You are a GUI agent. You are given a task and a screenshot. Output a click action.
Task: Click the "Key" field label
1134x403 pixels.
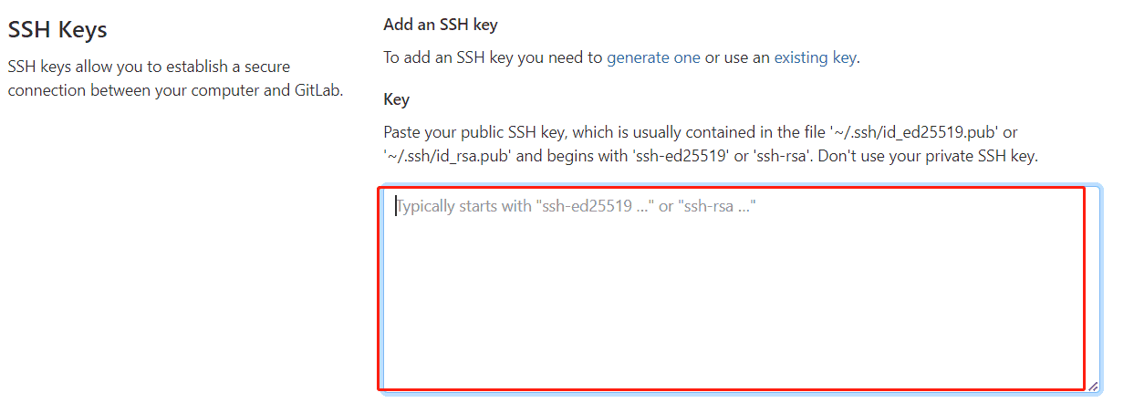[397, 99]
